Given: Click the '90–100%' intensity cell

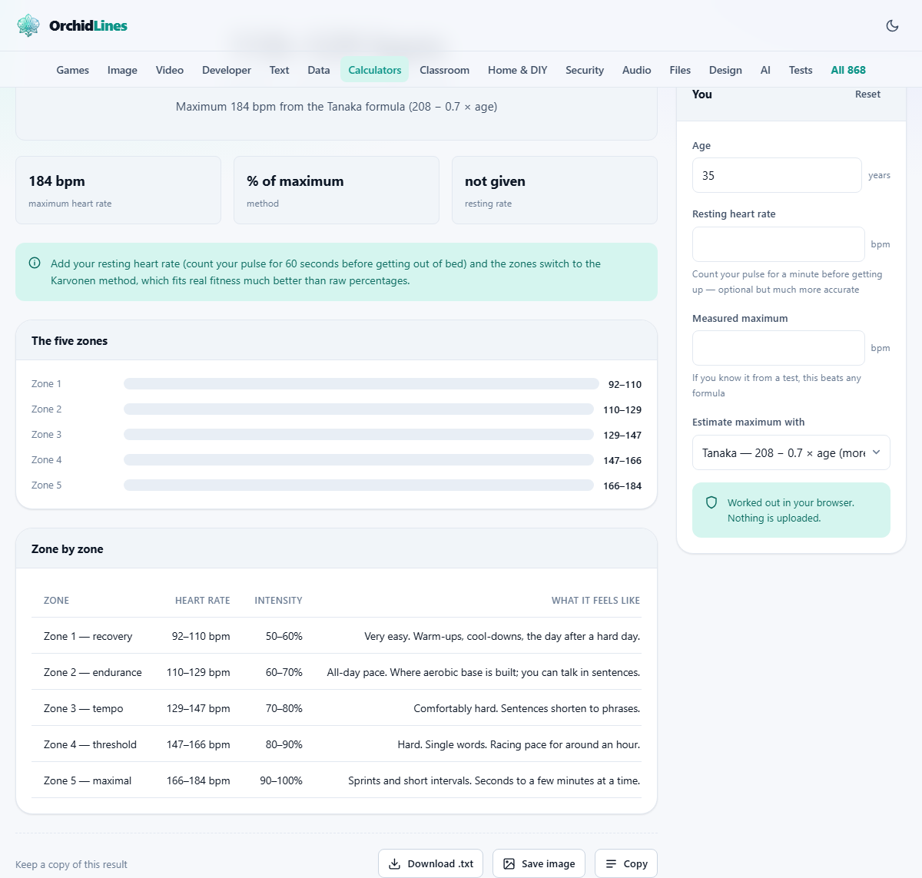Looking at the screenshot, I should click(x=281, y=780).
